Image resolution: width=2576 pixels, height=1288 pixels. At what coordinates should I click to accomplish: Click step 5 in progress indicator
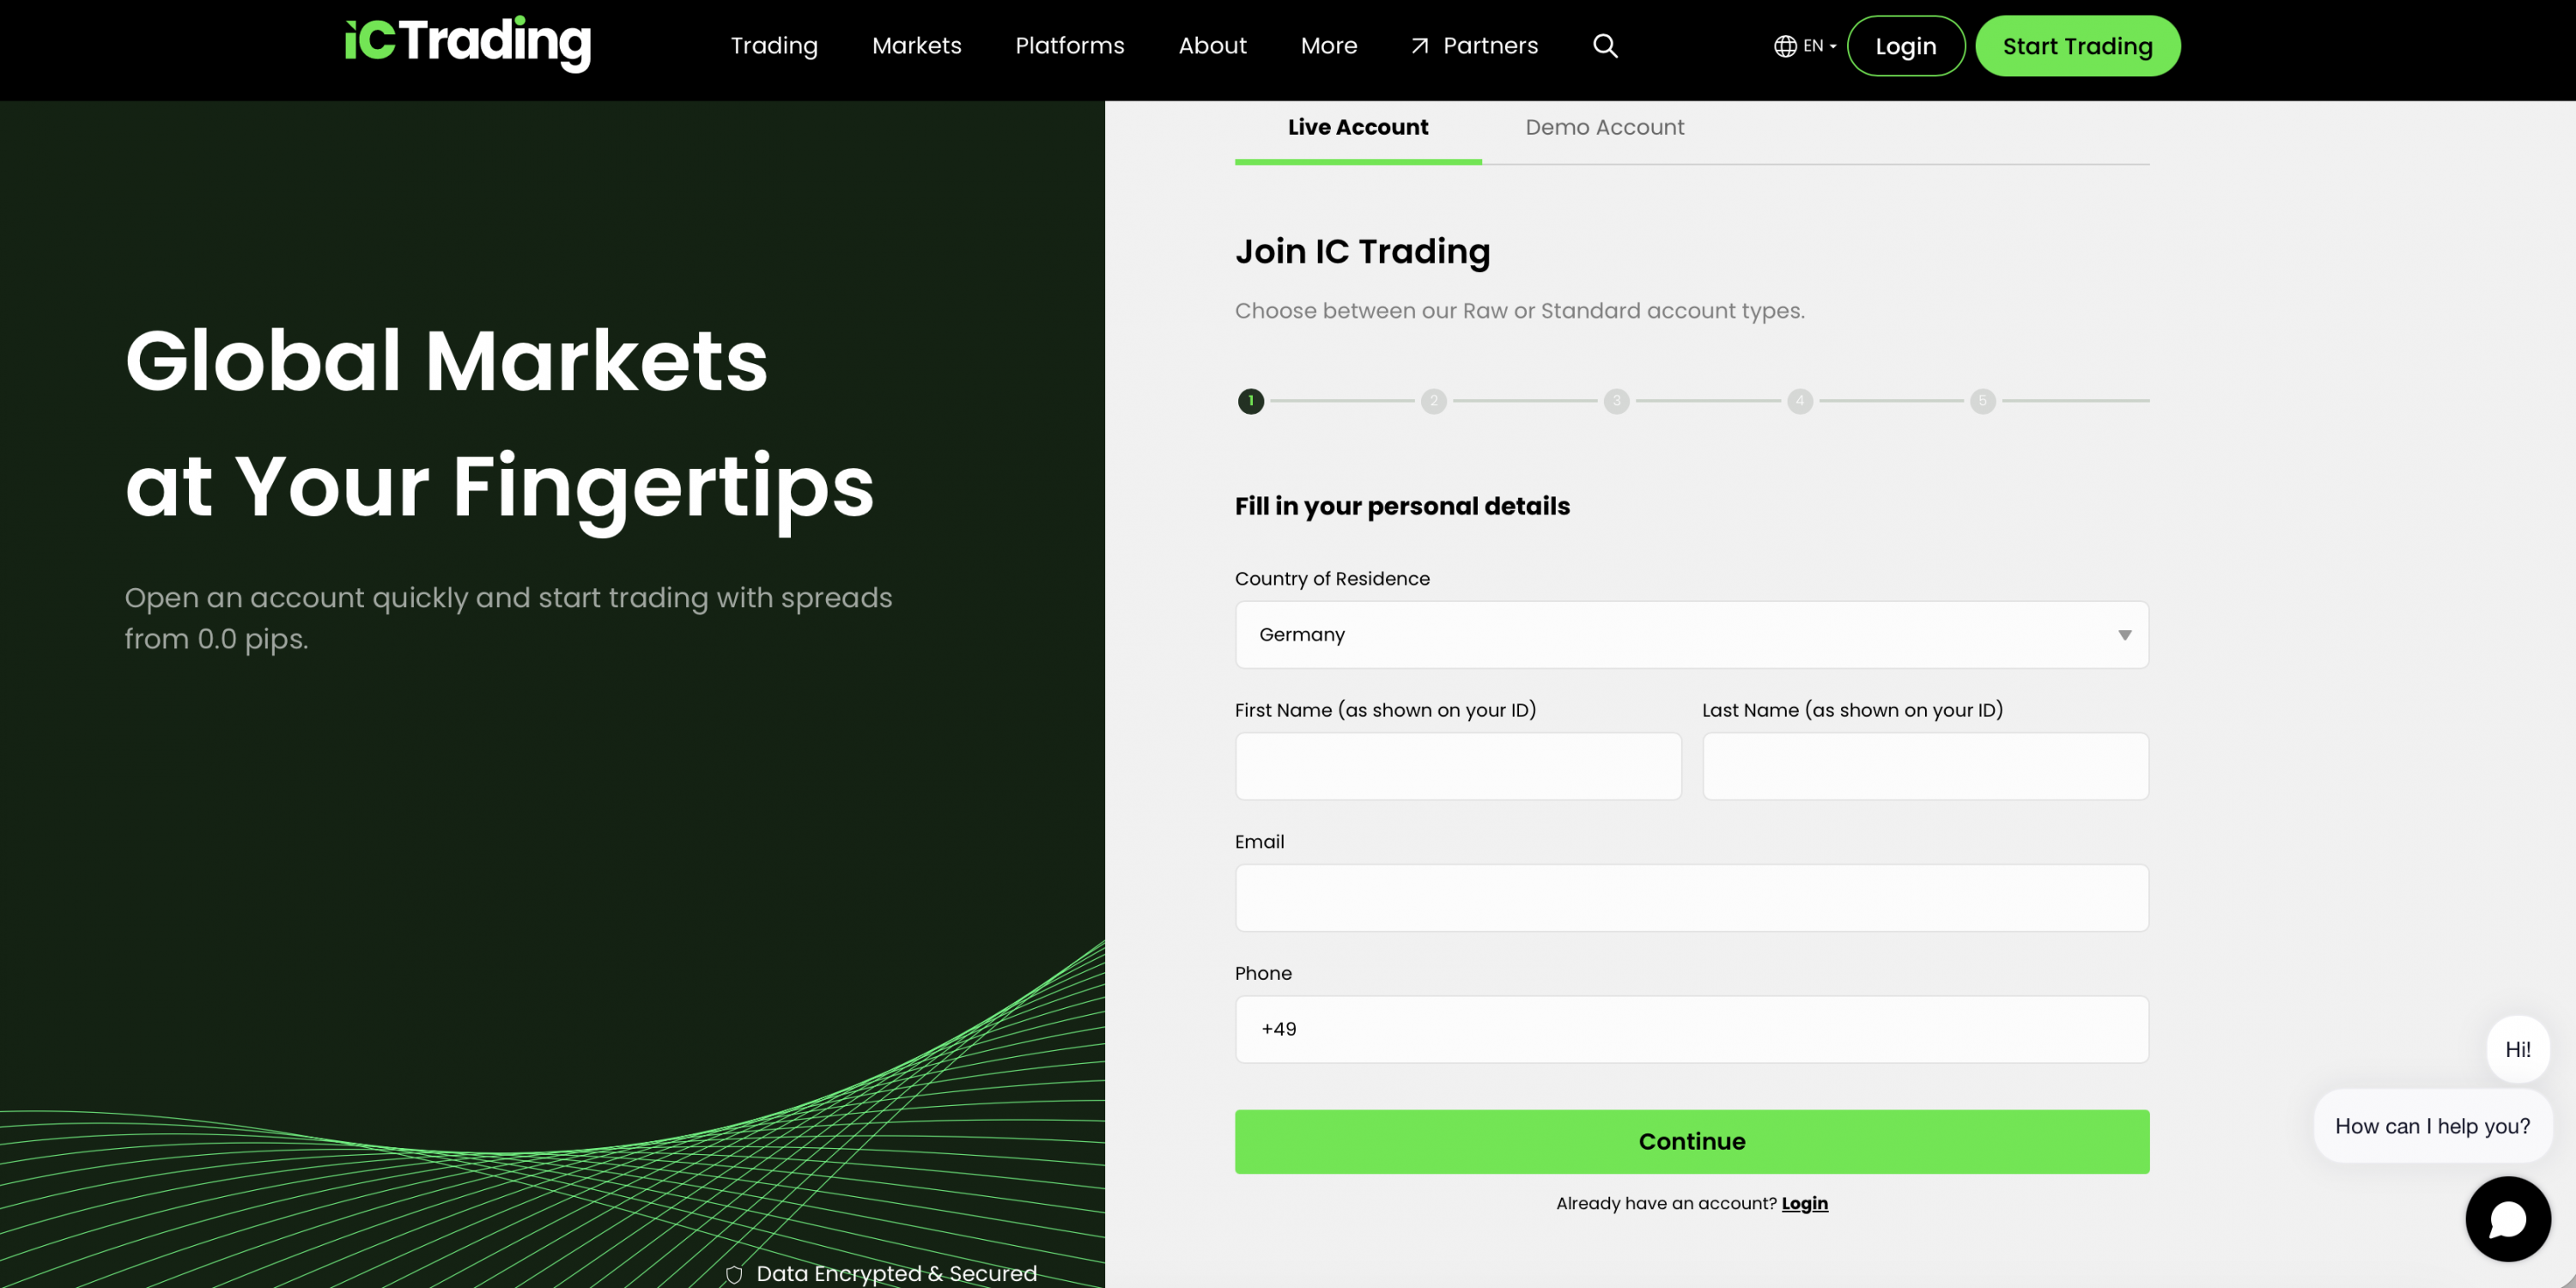click(x=1983, y=402)
